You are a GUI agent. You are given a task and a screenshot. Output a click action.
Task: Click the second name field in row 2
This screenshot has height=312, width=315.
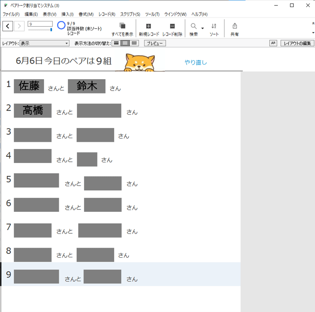click(99, 110)
